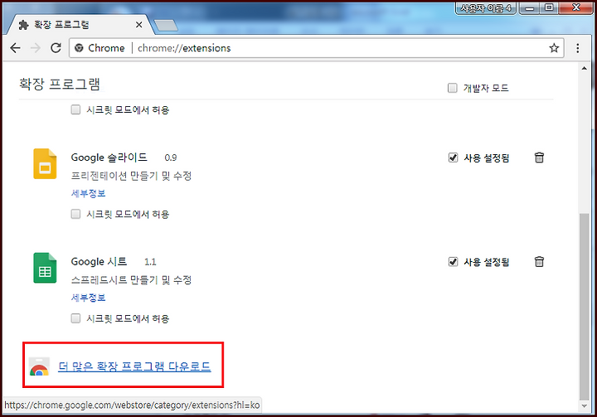Allow Google 슬라이드 in 시크릿 모드
Screen dimensions: 597x417
(x=75, y=214)
